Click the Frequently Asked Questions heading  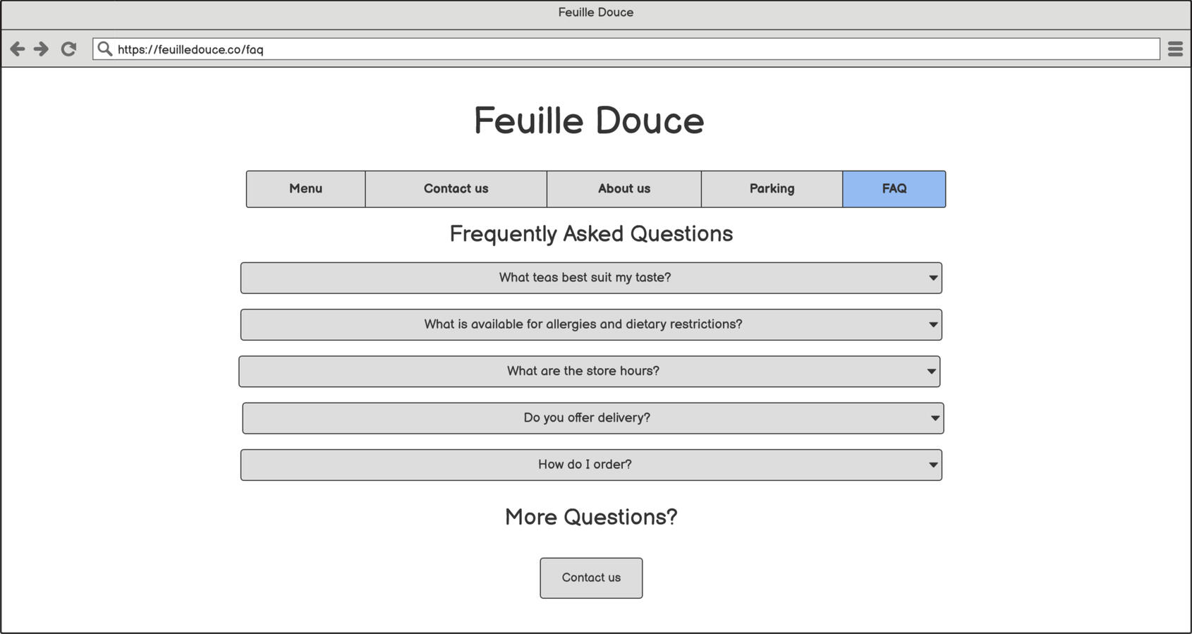pos(591,233)
